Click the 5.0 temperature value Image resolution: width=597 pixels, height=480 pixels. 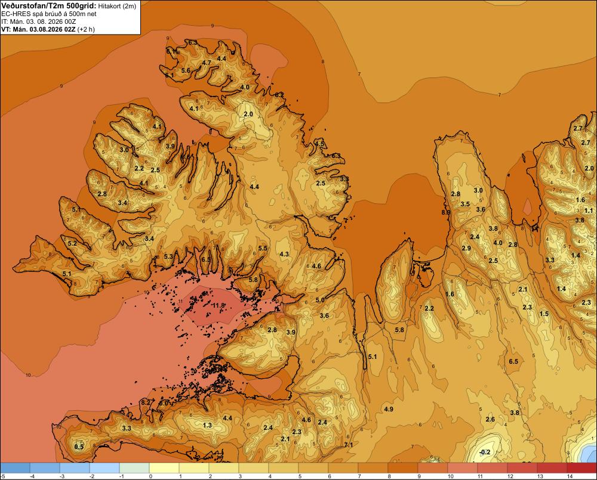[x=320, y=300]
